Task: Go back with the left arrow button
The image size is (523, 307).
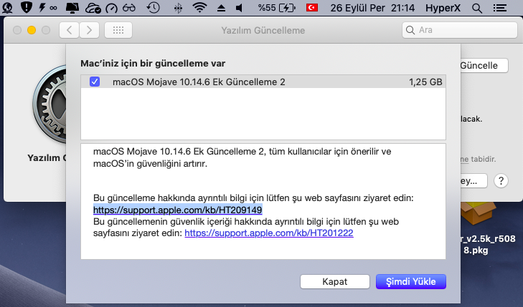Action: click(x=70, y=31)
